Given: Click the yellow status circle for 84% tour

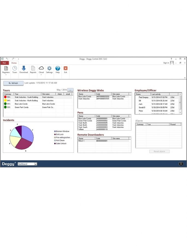Looking at the screenshot, I should [5, 100].
